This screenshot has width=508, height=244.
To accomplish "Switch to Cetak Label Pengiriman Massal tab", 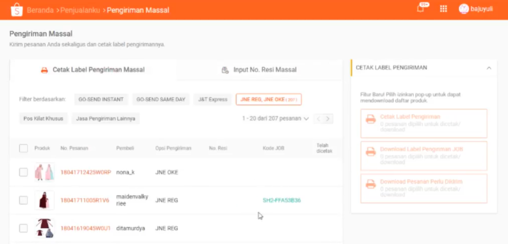I will coord(93,70).
